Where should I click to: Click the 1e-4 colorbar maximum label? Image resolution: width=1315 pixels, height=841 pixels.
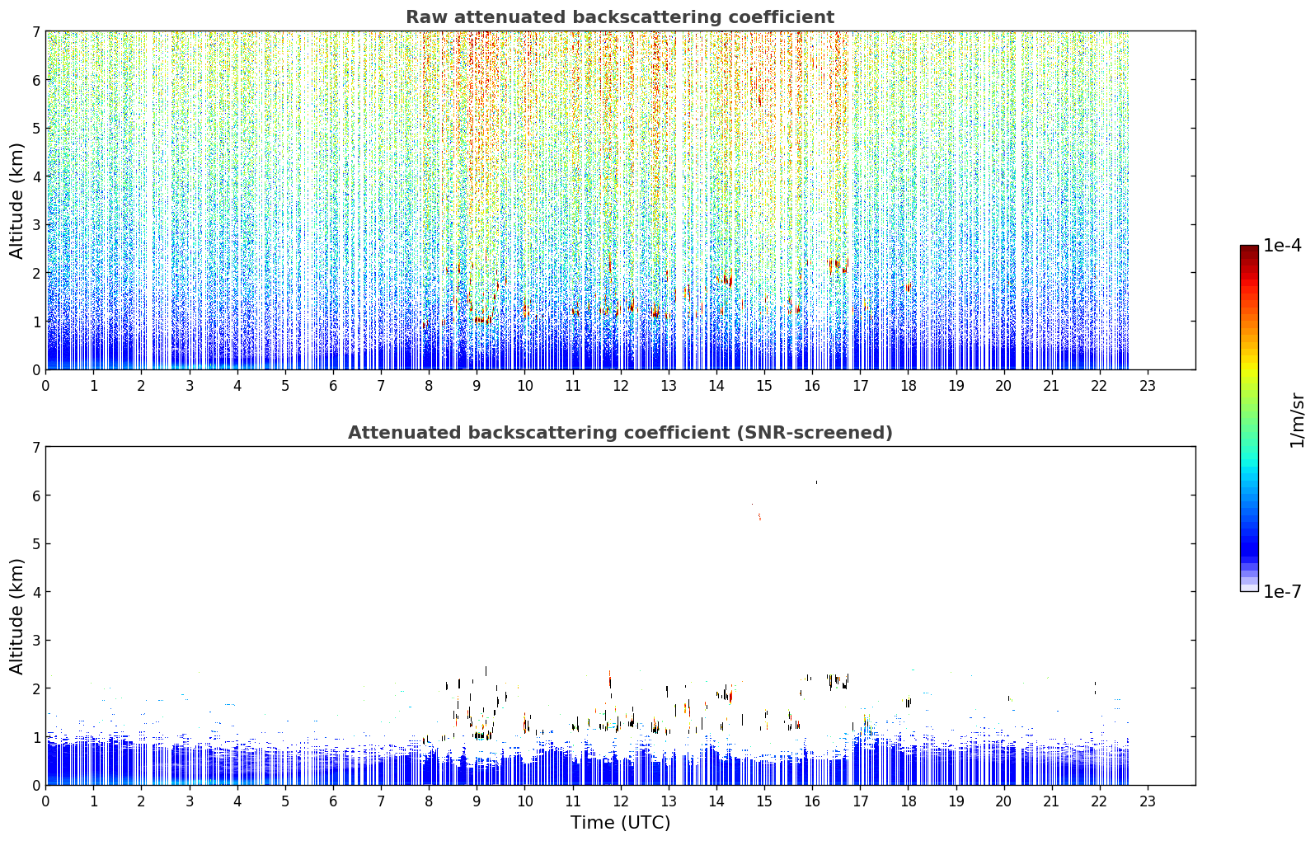click(1282, 246)
